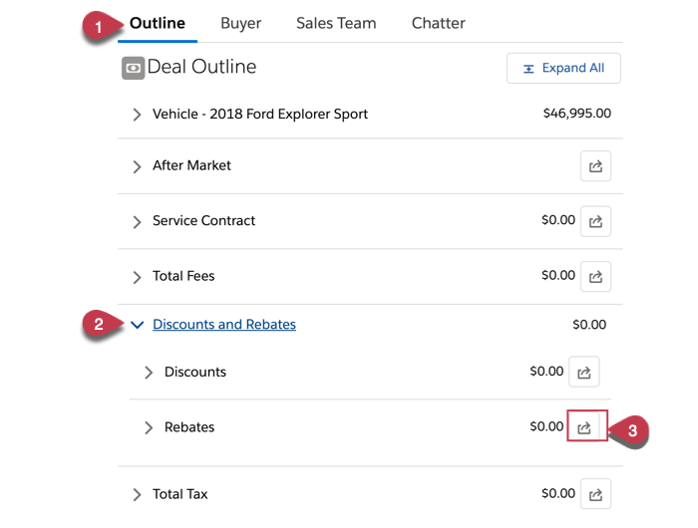
Task: Click the Total Fees label
Action: 183,276
